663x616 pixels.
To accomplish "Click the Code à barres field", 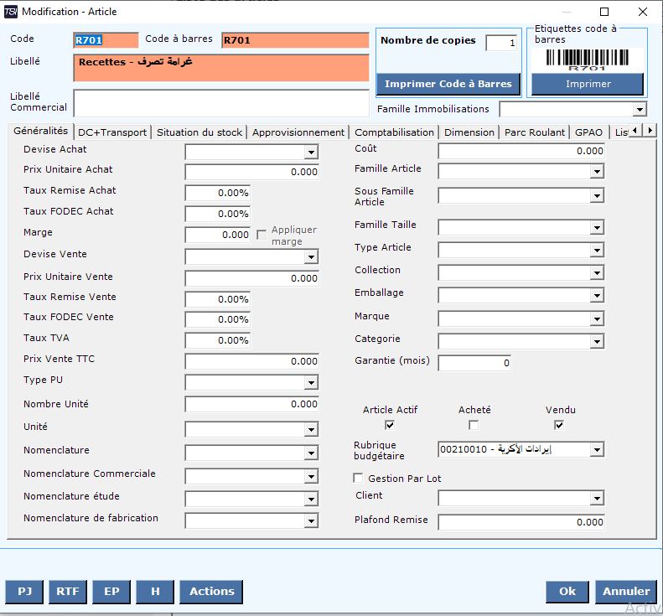I will tap(295, 40).
